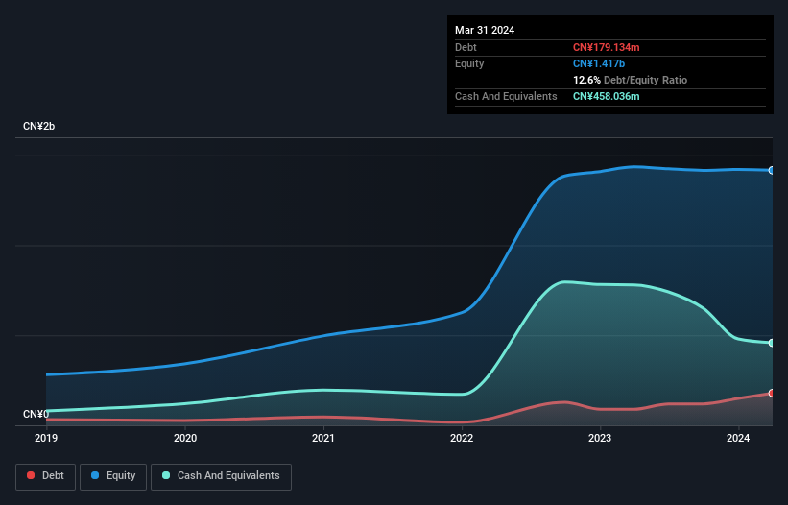The image size is (788, 505).
Task: Click the Mar 31 2024 tooltip date
Action: [485, 30]
